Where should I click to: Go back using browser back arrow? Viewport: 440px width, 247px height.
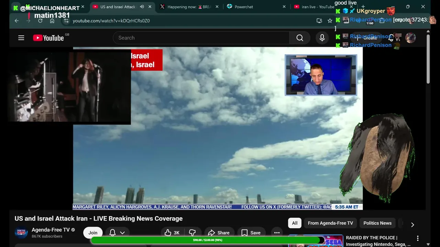[16, 21]
